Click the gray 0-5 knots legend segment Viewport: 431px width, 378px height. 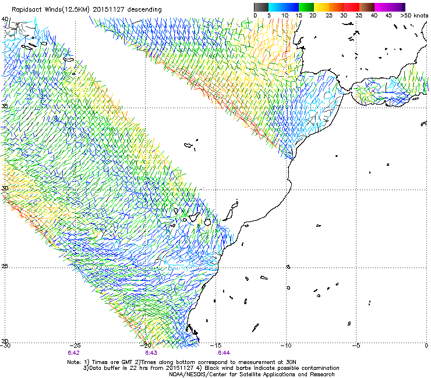coord(261,7)
